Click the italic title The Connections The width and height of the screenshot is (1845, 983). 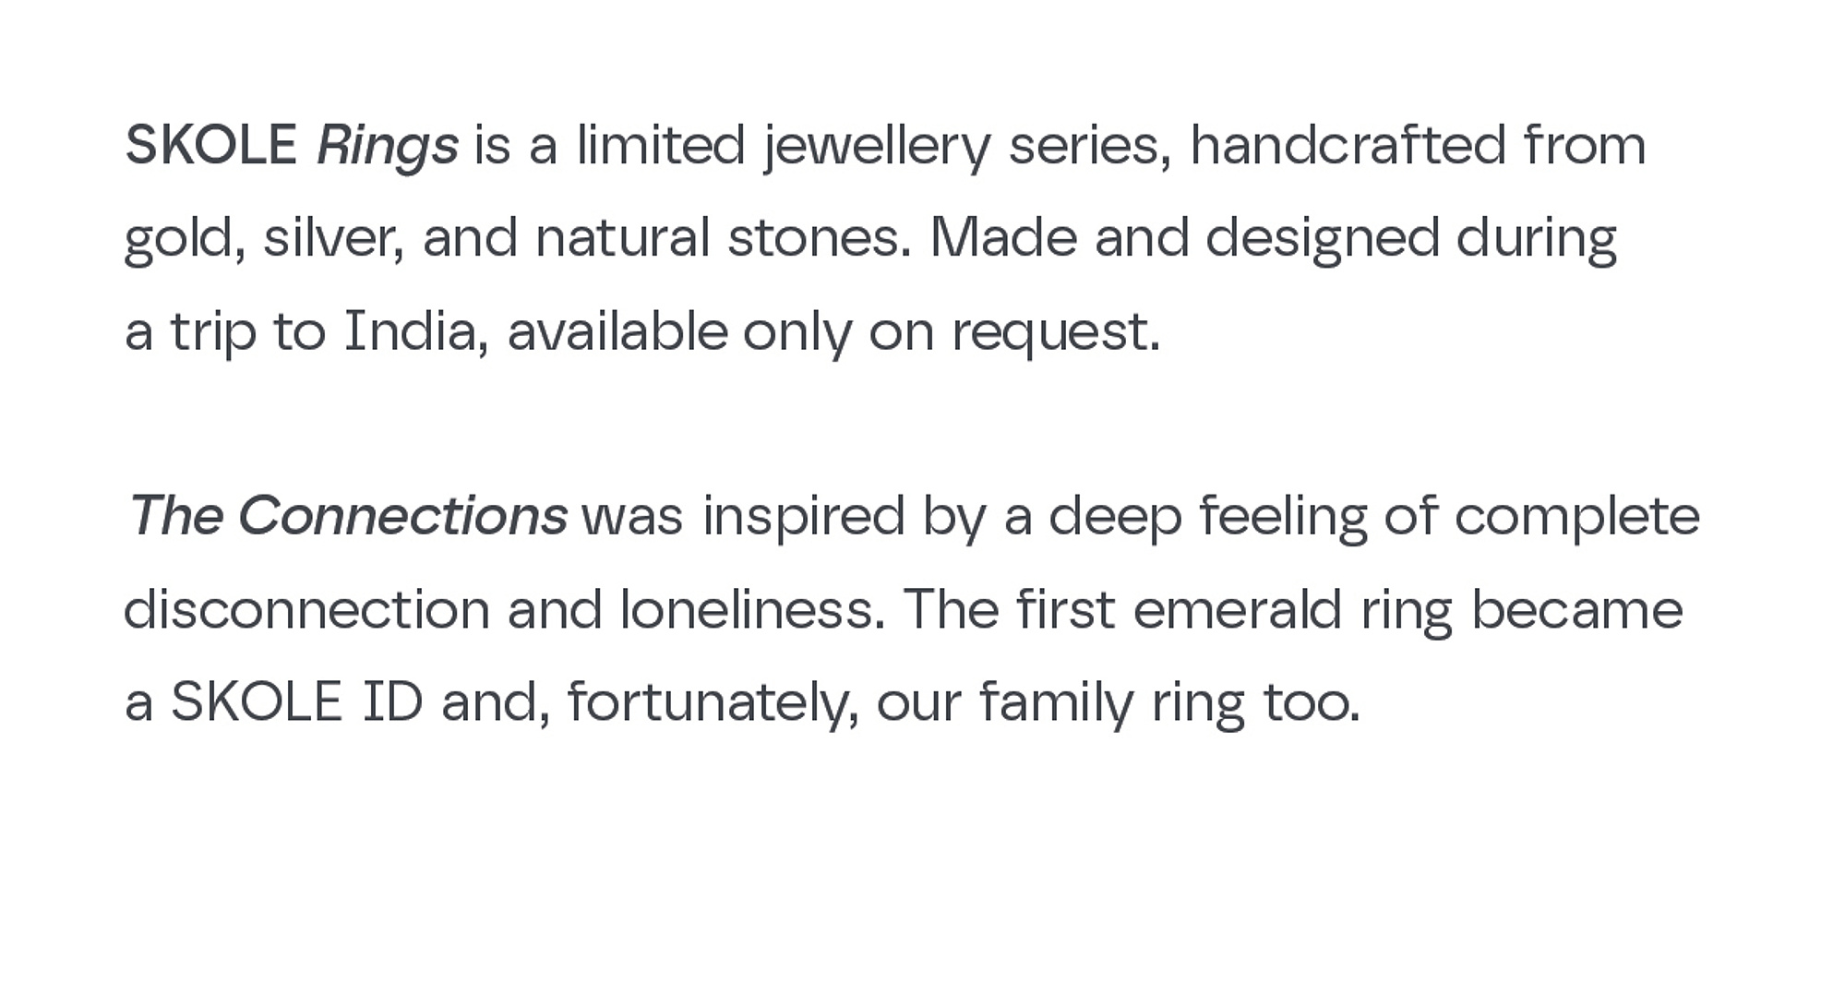[348, 515]
